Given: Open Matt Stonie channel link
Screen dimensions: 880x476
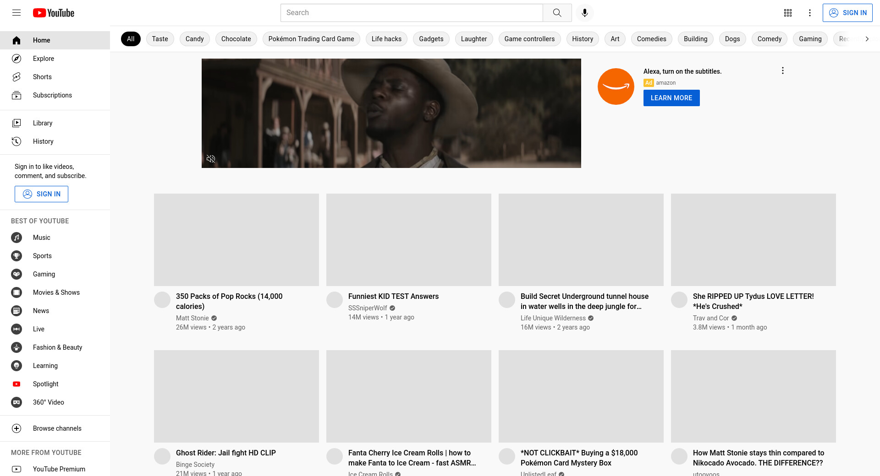Looking at the screenshot, I should 192,318.
